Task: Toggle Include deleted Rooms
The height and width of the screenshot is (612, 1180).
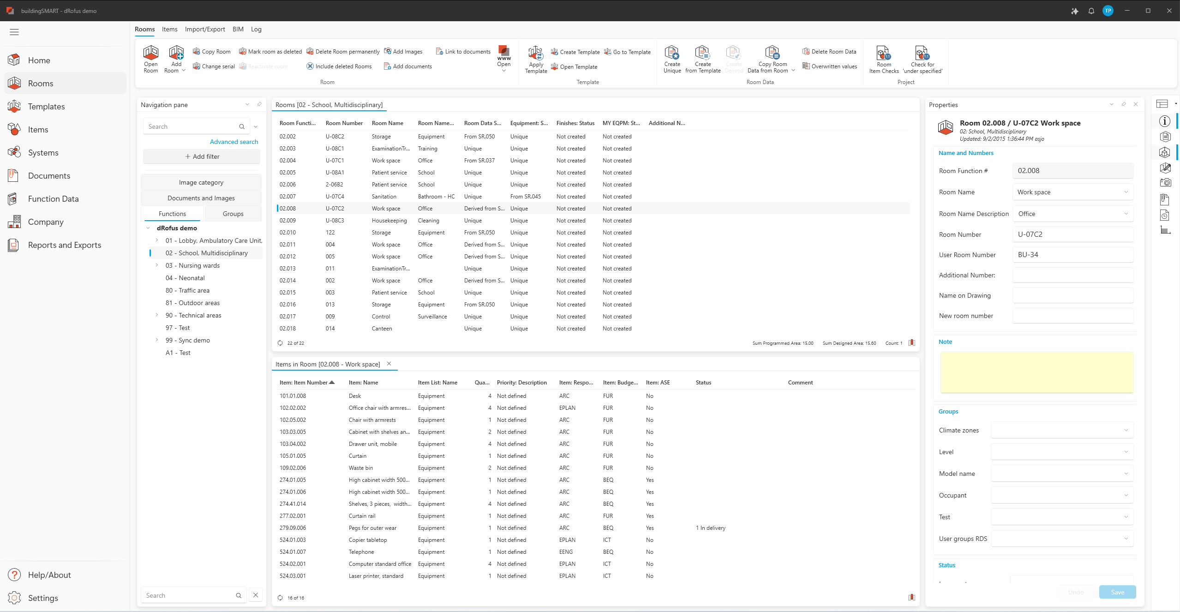Action: coord(339,66)
